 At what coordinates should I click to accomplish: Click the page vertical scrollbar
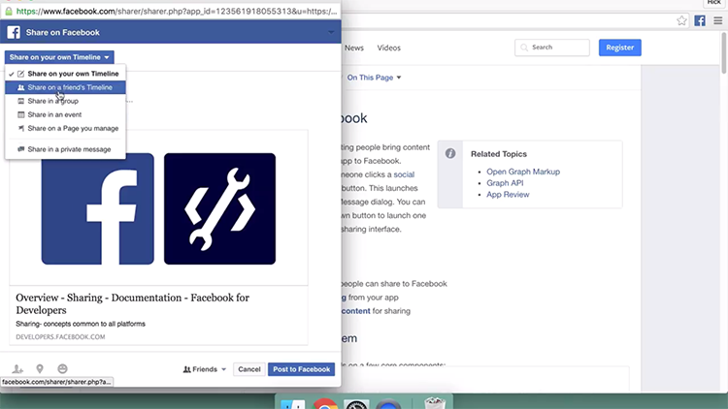coord(724,53)
